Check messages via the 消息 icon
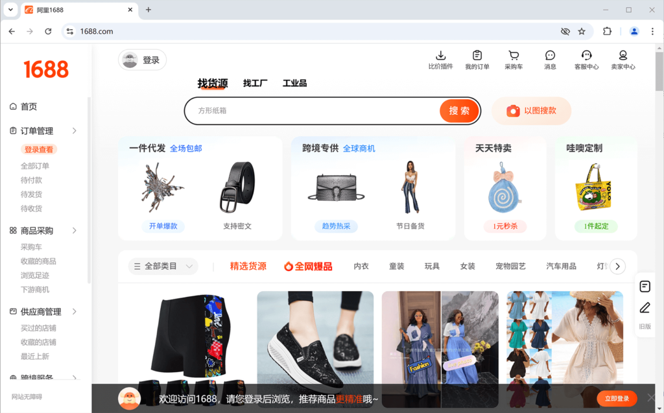 (549, 60)
